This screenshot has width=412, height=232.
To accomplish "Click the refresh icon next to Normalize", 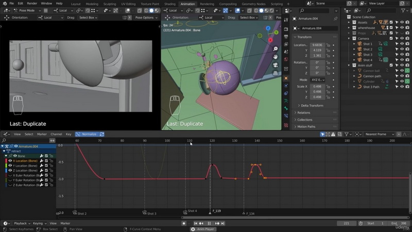I will (x=101, y=134).
